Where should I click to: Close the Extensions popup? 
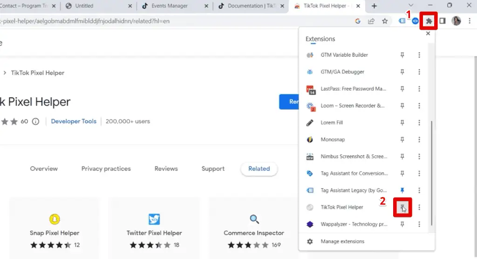[428, 33]
